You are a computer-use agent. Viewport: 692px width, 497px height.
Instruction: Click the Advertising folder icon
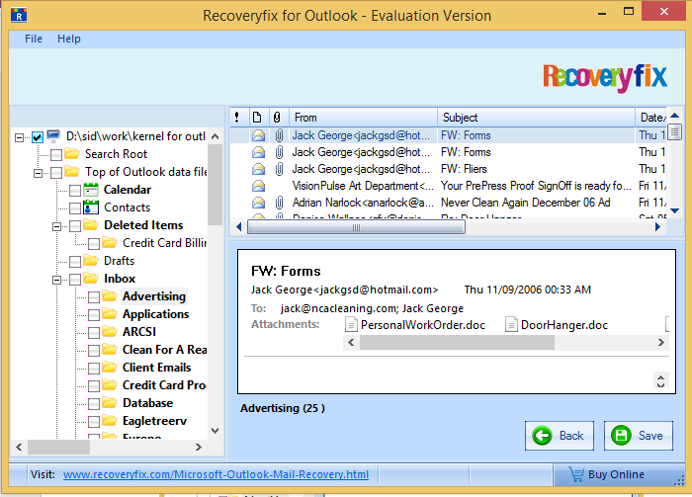[x=110, y=295]
